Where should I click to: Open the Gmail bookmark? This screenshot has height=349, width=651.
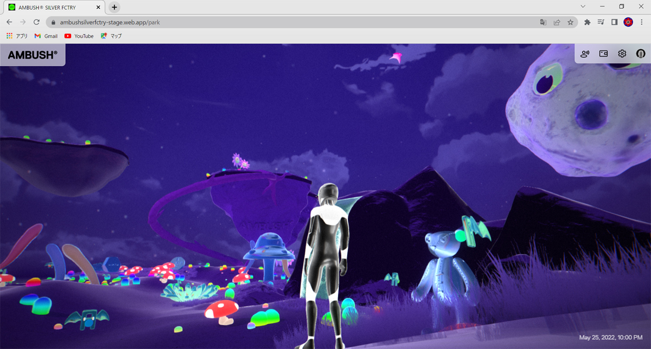pyautogui.click(x=46, y=36)
